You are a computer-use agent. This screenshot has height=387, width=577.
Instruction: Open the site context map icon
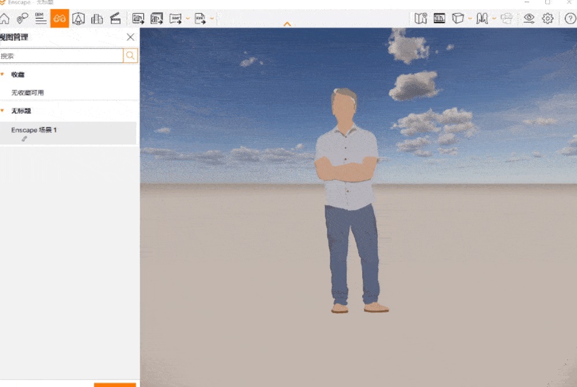click(420, 18)
